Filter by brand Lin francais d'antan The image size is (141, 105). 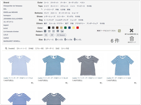(x=11, y=32)
